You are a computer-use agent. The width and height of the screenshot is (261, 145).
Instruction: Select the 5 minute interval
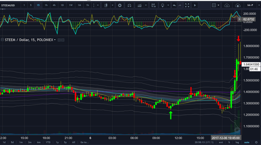pyautogui.click(x=31, y=5)
